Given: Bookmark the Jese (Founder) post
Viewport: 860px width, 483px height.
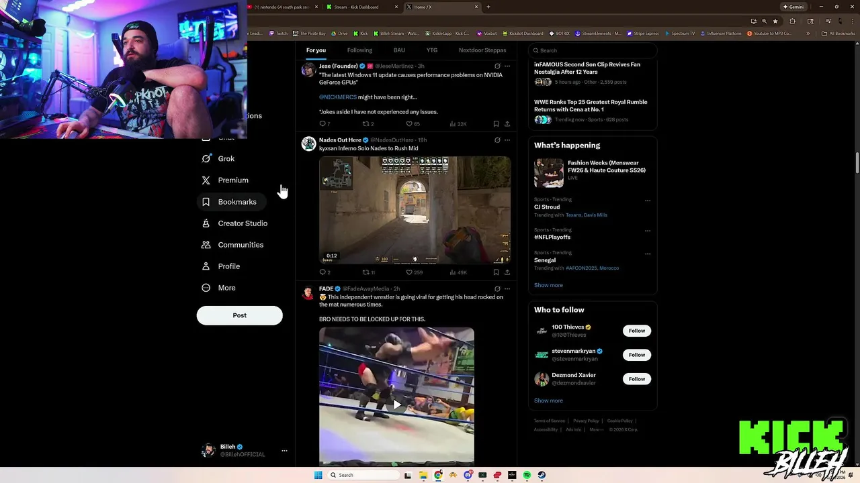Looking at the screenshot, I should (x=496, y=124).
